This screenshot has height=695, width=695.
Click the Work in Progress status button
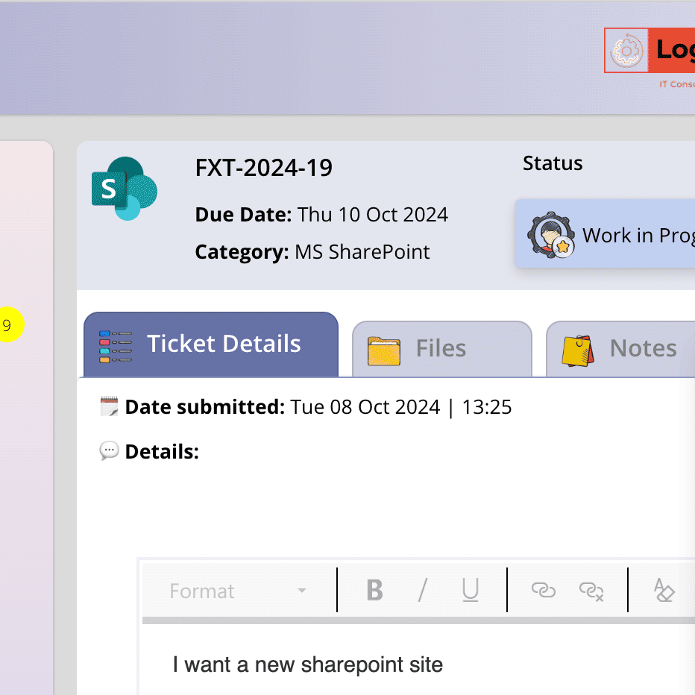605,233
